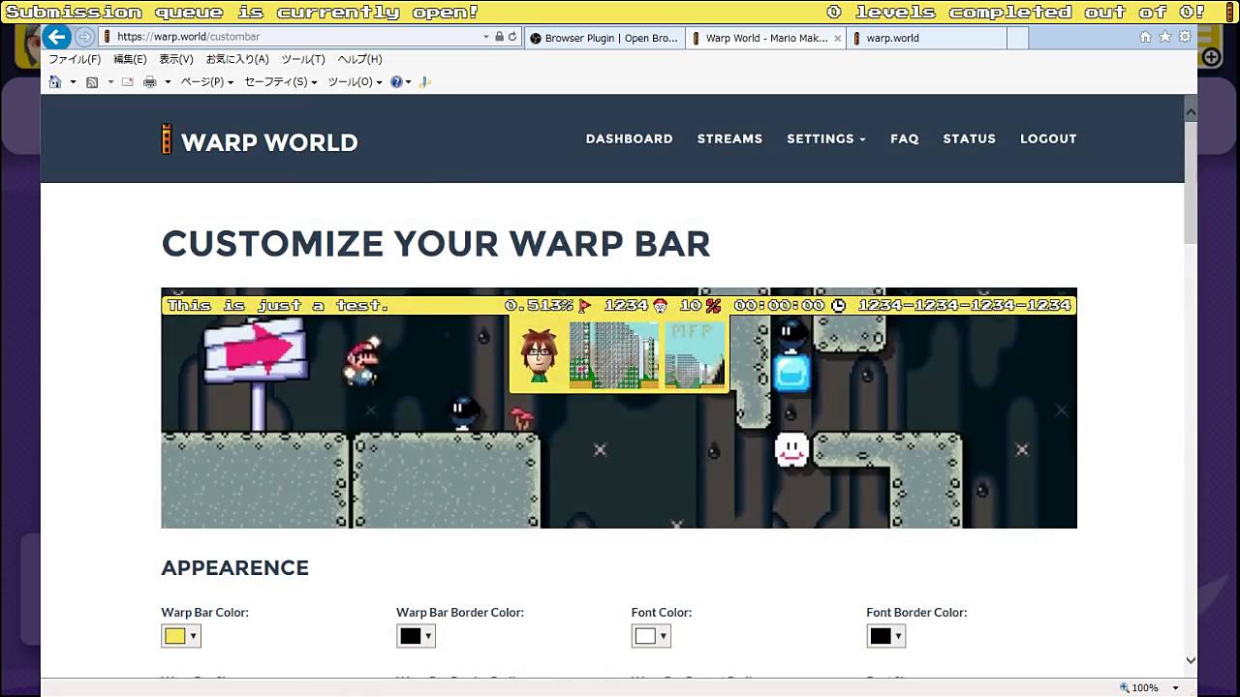
Task: Click the scrollbar up arrow
Action: click(1191, 112)
